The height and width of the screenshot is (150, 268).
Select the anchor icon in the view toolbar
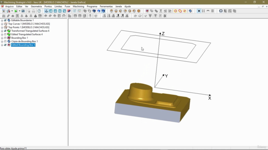point(46,11)
